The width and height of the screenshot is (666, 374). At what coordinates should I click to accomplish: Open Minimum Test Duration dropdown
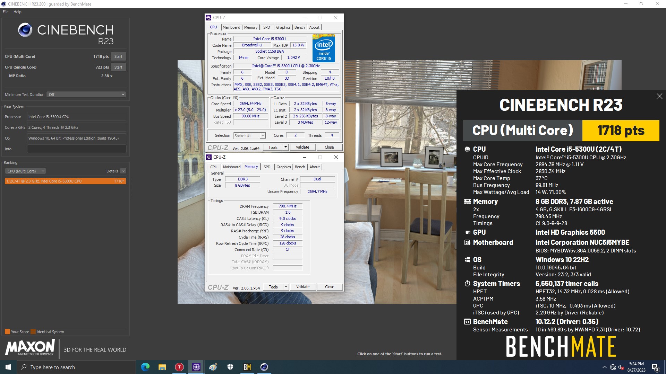coord(86,95)
